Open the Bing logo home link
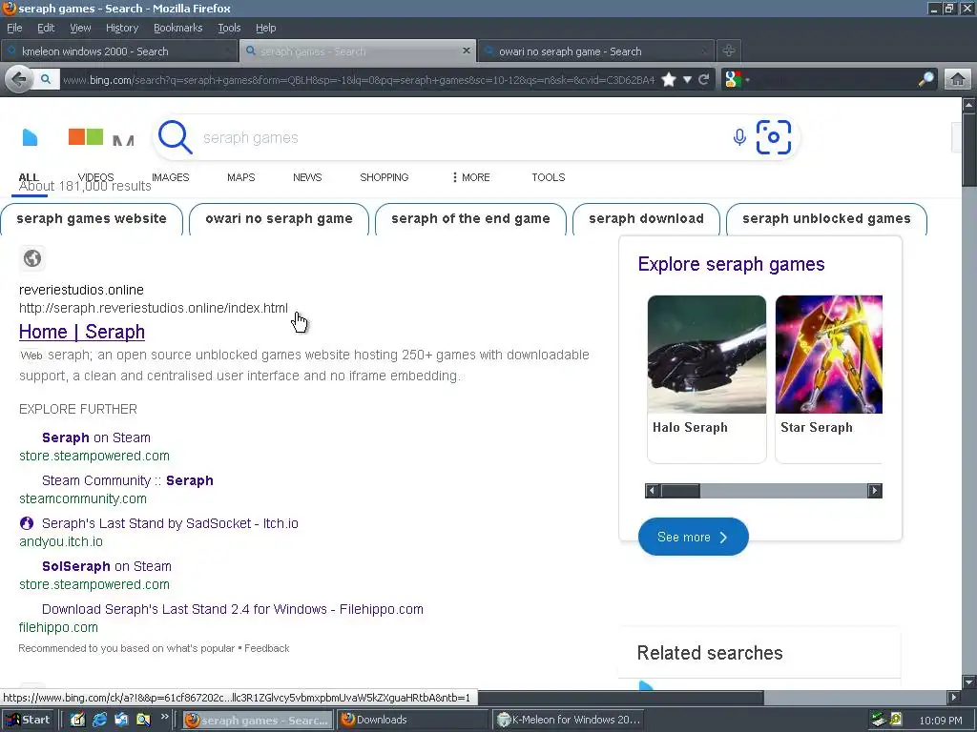The height and width of the screenshot is (732, 977). coord(30,137)
